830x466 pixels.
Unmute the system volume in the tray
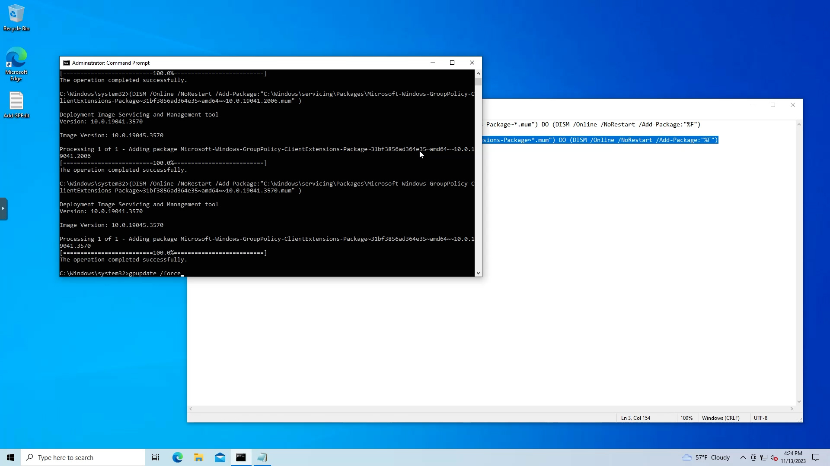tap(775, 457)
